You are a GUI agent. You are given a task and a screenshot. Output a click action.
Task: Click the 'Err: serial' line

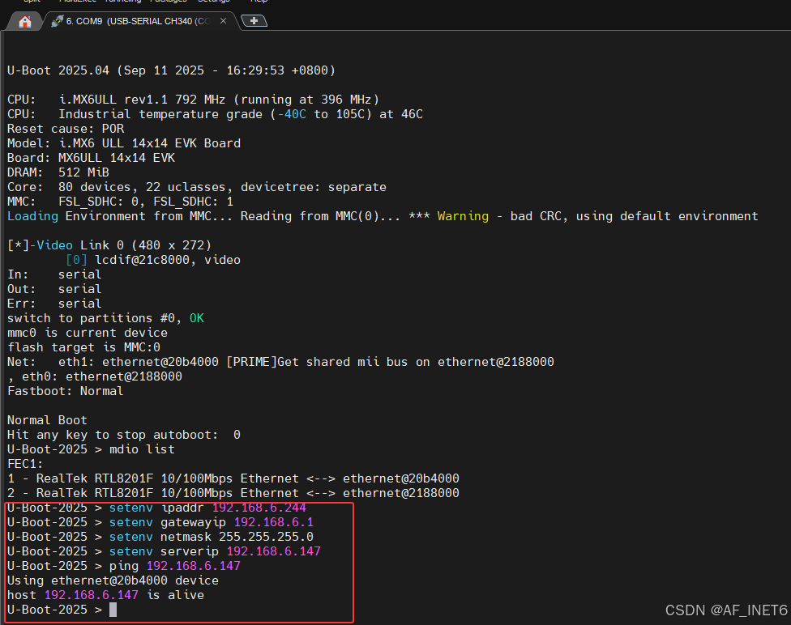54,304
